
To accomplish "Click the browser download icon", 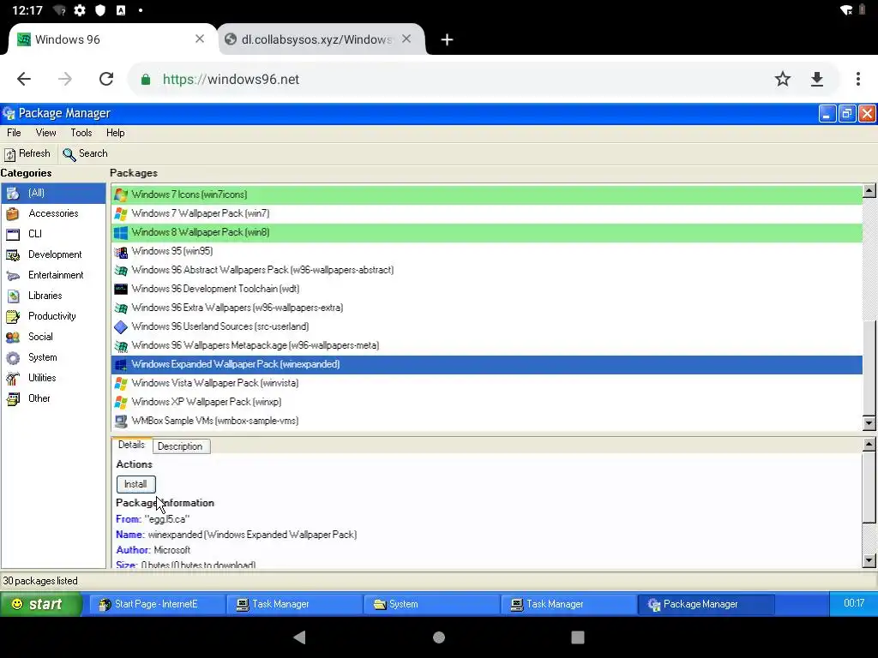I will (x=817, y=80).
